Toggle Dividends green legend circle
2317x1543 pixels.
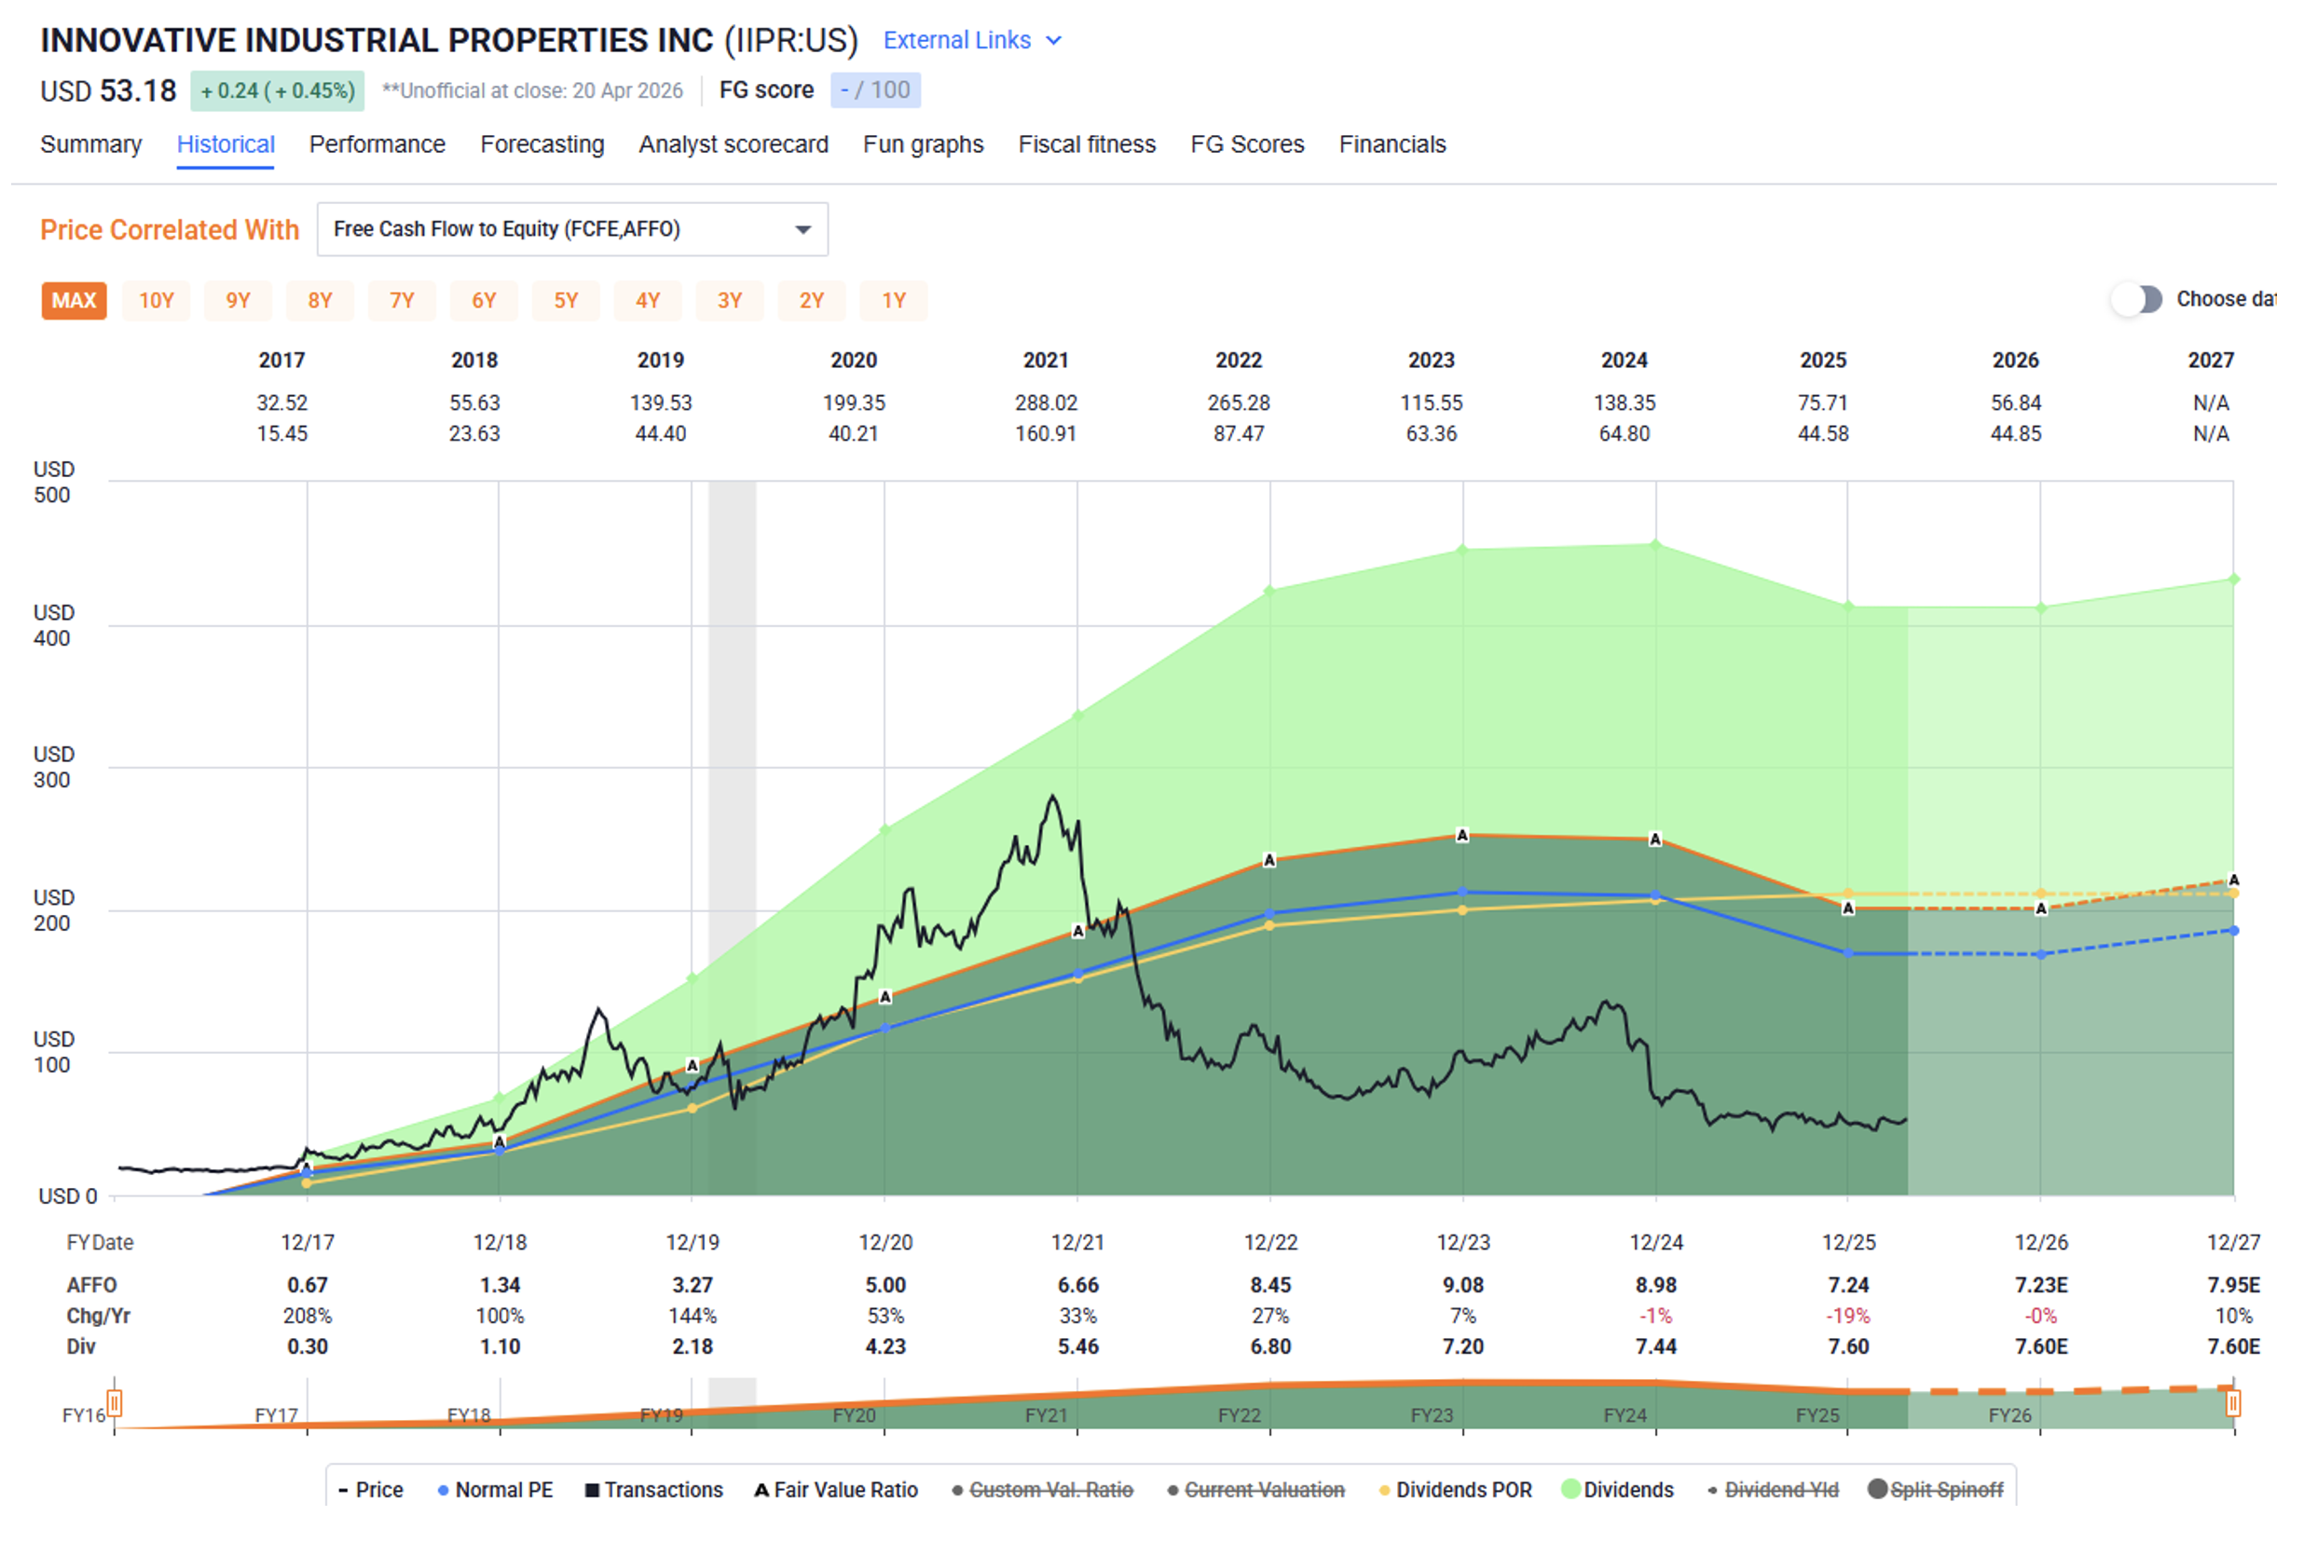[1570, 1489]
